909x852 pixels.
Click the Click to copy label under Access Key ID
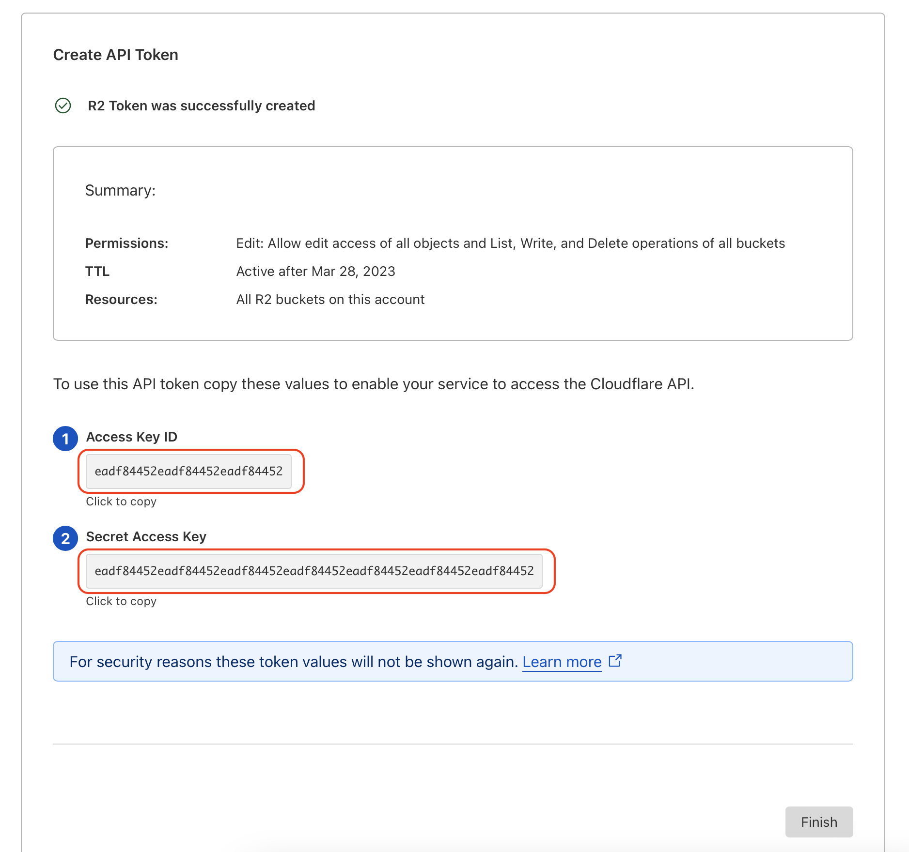[121, 501]
